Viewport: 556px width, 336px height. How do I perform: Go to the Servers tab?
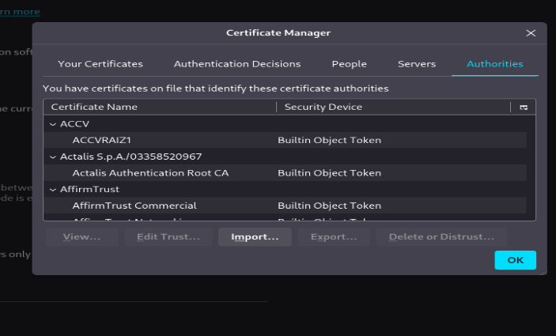point(417,64)
